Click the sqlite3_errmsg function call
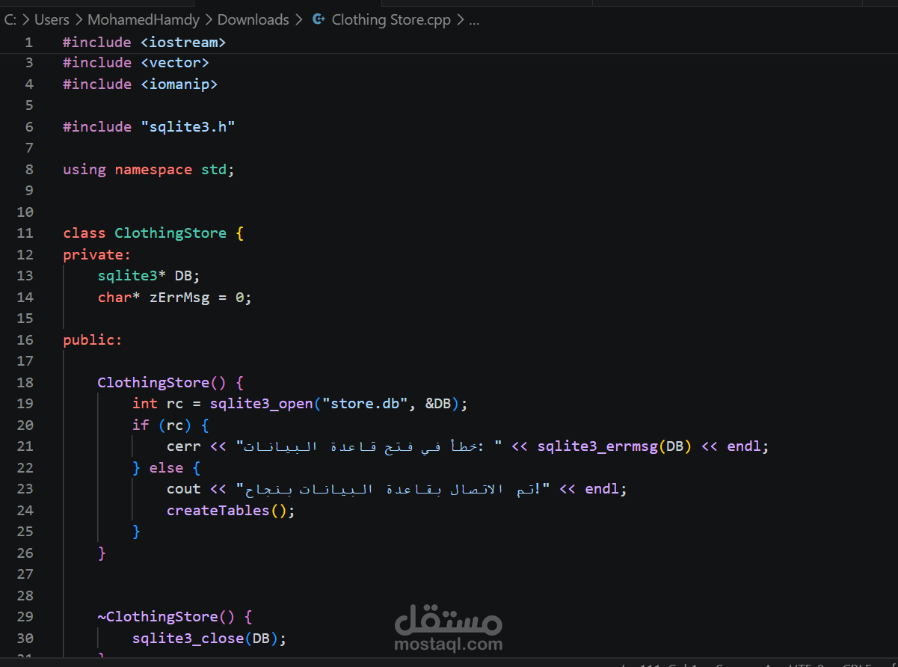Screen dimensions: 898x667 [x=598, y=446]
